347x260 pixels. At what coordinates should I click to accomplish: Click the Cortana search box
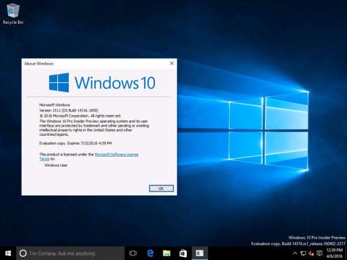(x=71, y=254)
